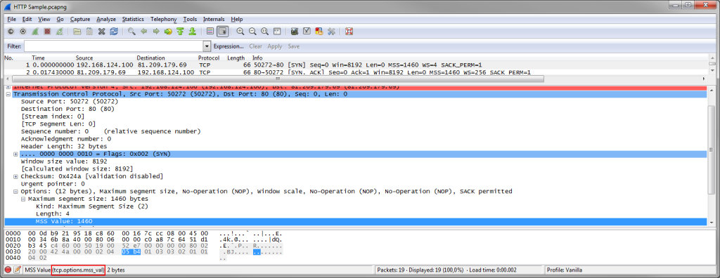The image size is (720, 278).
Task: Select Header Length: 32 bytes line
Action: [x=64, y=146]
